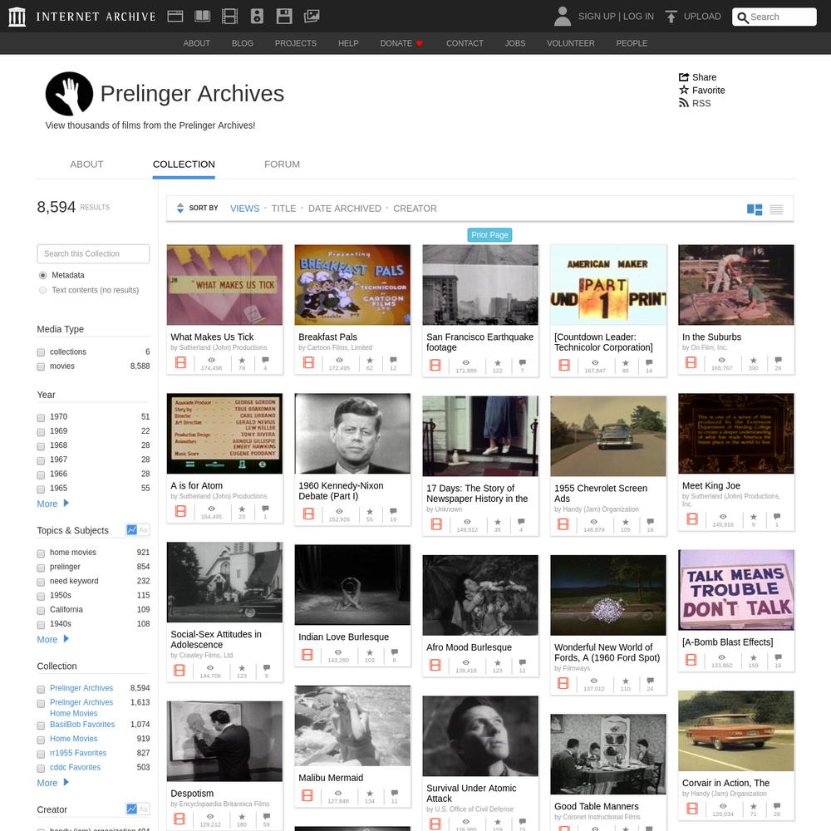The height and width of the screenshot is (831, 831).
Task: Open the ABOUT tab
Action: 86,165
